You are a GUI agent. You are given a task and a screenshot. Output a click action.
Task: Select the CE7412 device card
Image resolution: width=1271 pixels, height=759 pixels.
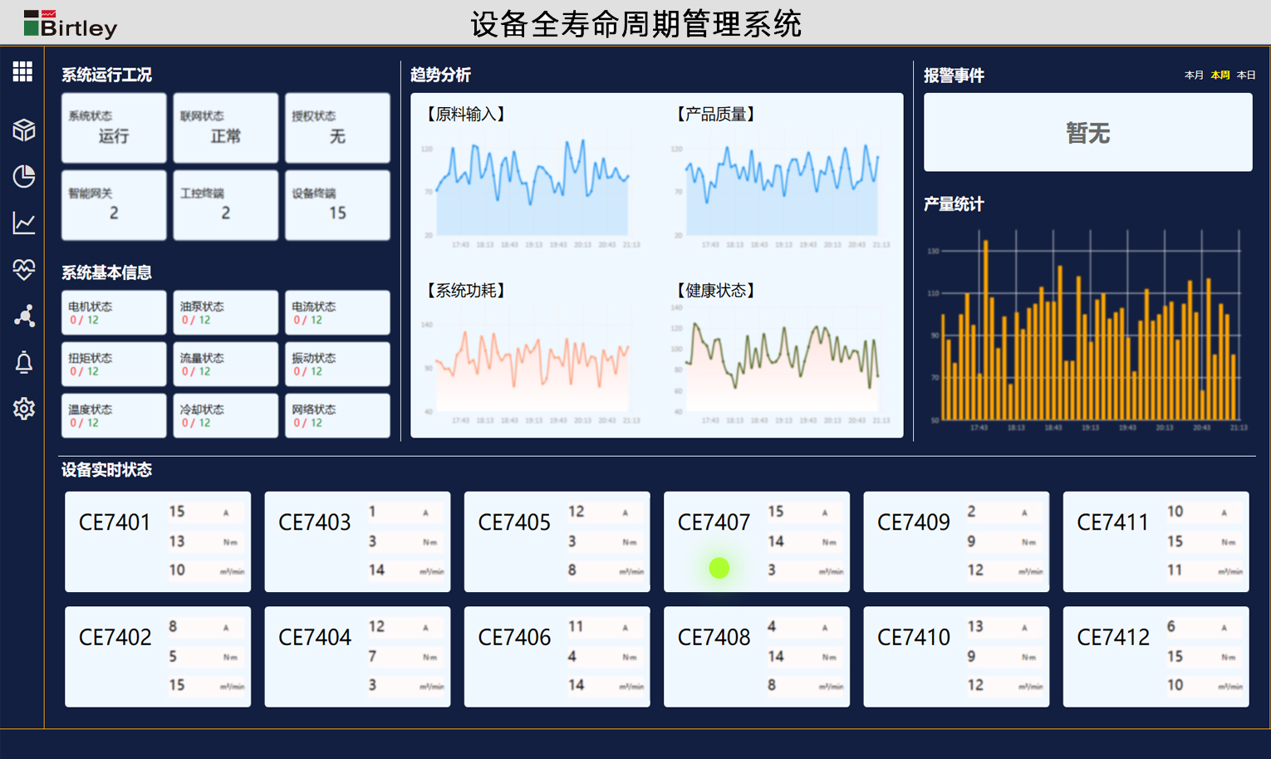tap(1156, 657)
